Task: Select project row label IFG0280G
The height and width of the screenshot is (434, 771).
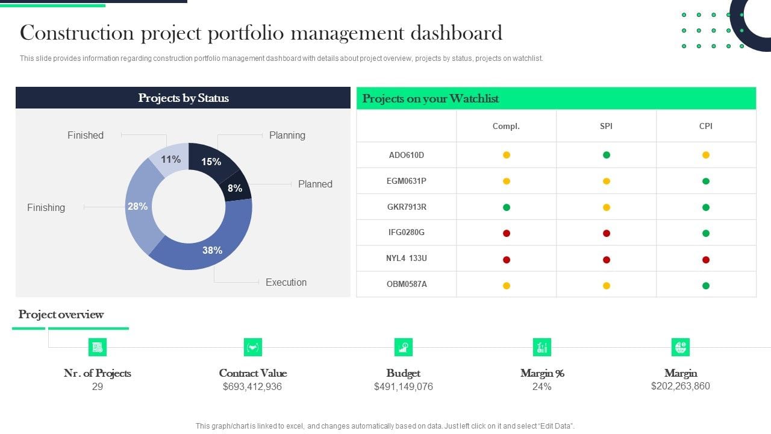Action: point(407,232)
